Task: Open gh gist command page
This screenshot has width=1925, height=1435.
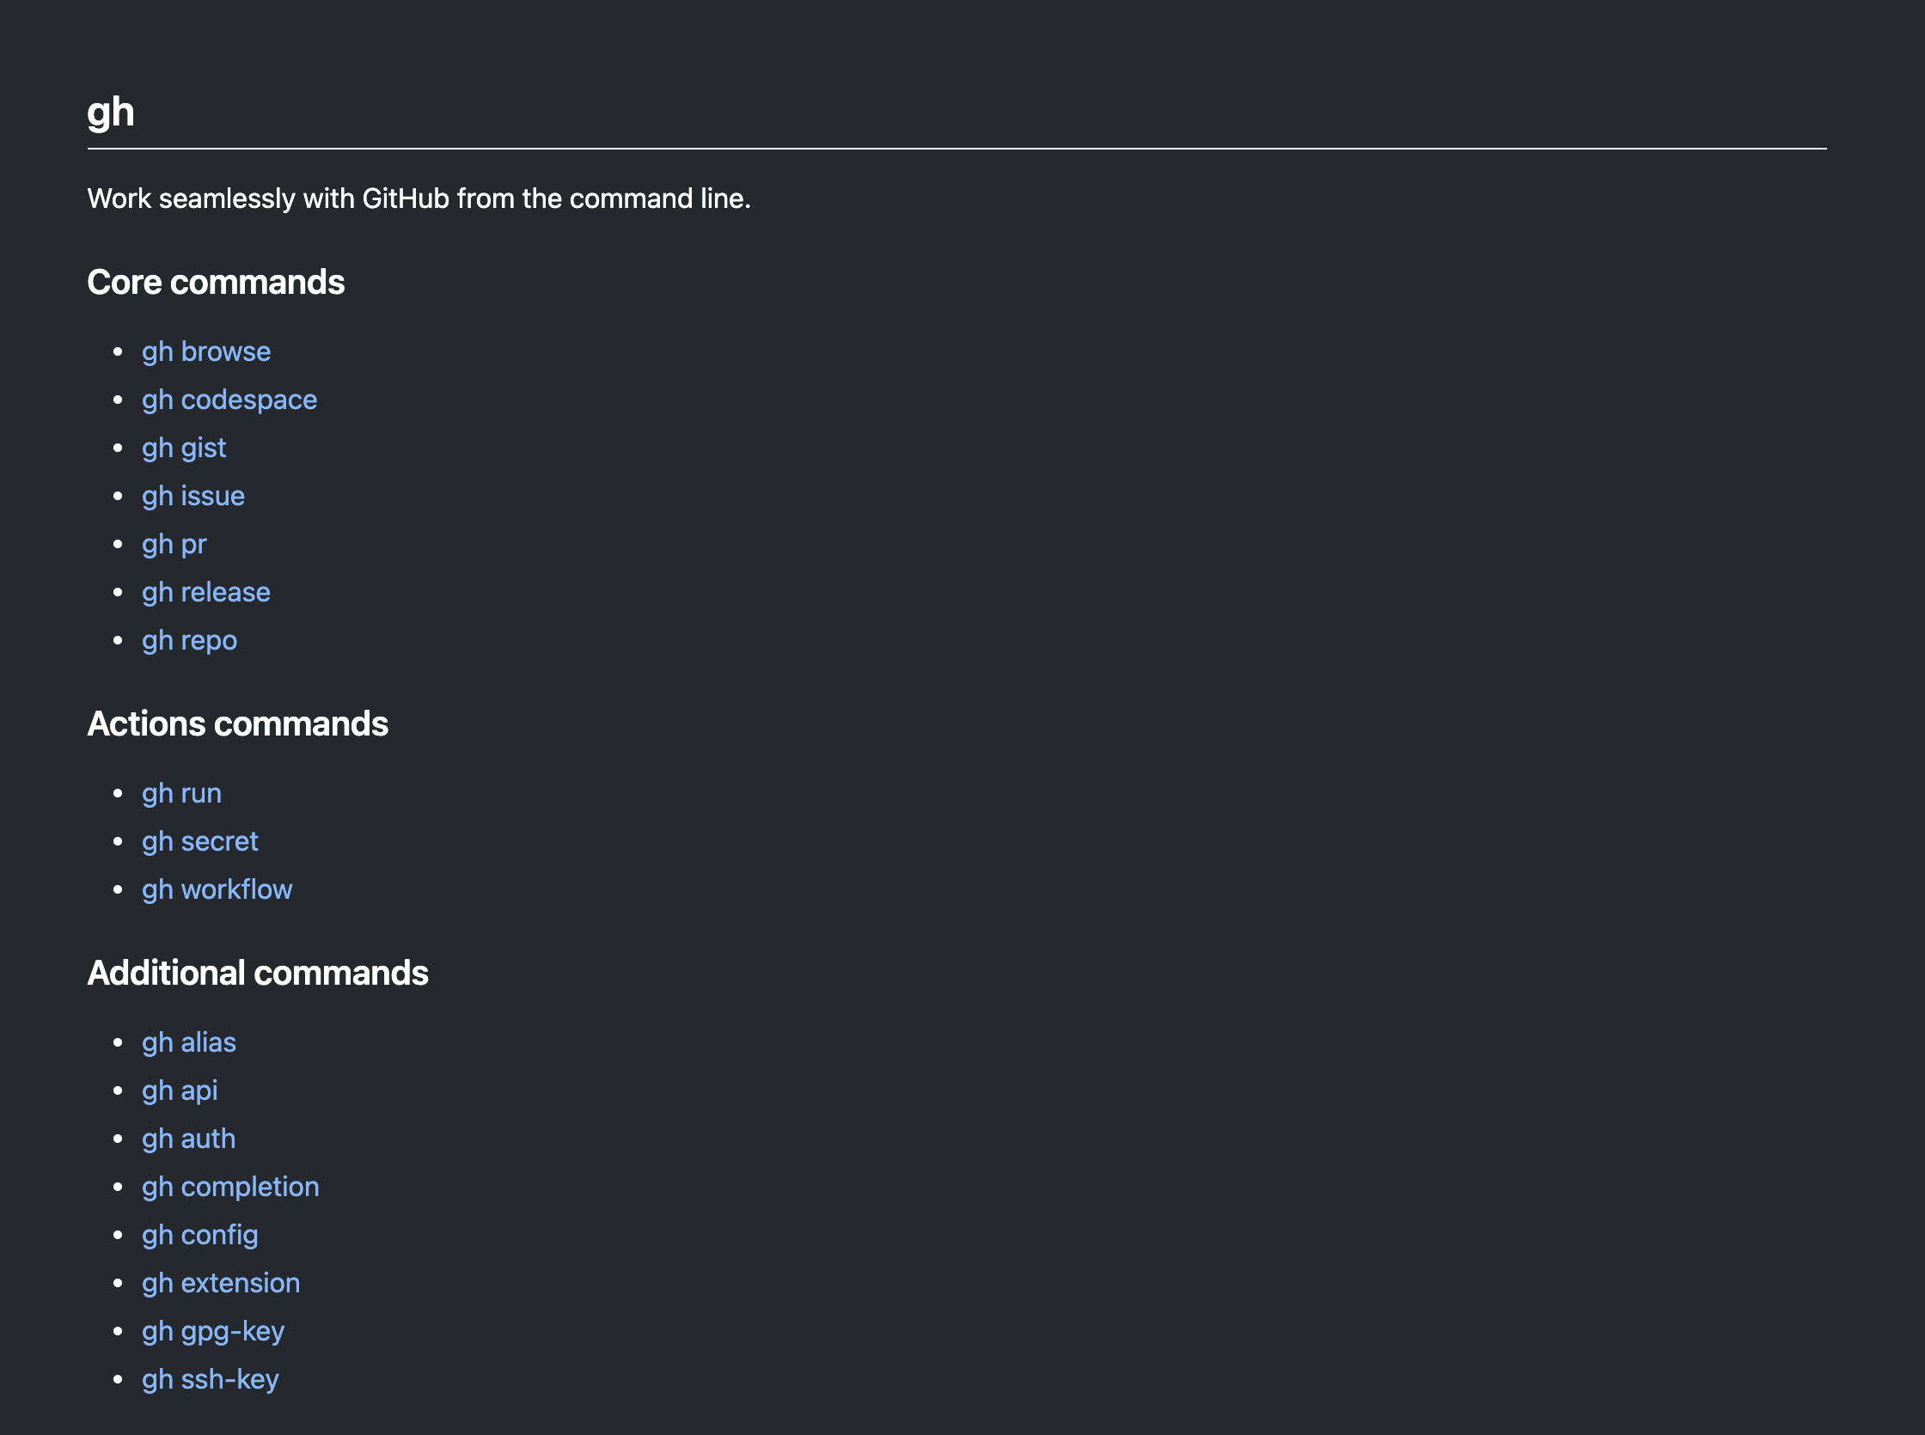Action: (x=183, y=449)
